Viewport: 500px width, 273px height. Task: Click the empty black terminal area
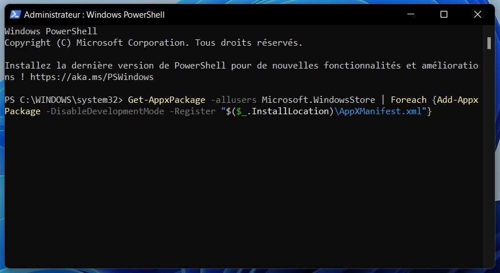tap(240, 194)
